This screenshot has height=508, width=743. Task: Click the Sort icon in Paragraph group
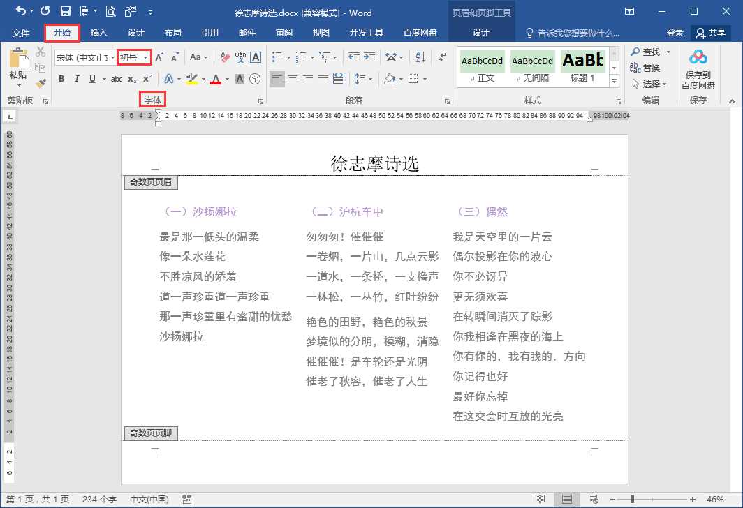420,57
